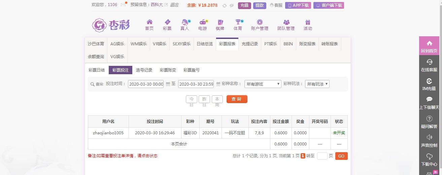Click the 退出 logout link
The image size is (442, 175).
pyautogui.click(x=174, y=5)
